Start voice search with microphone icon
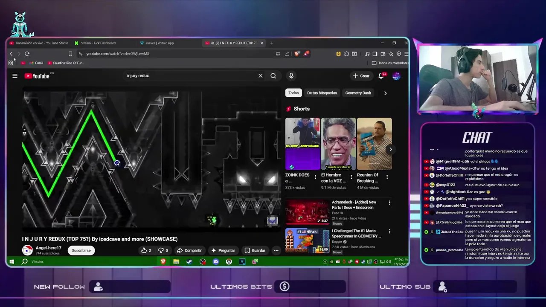This screenshot has width=546, height=307. (x=291, y=75)
